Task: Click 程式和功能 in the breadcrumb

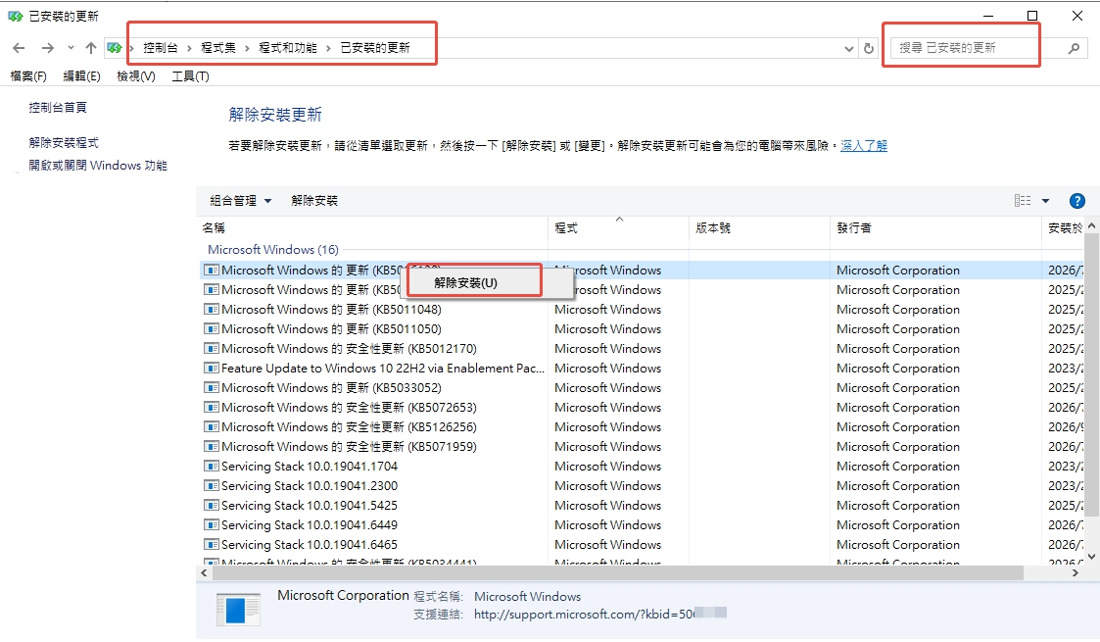Action: click(288, 48)
